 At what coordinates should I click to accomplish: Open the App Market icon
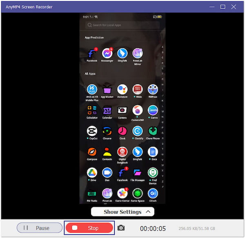pyautogui.click(x=107, y=89)
